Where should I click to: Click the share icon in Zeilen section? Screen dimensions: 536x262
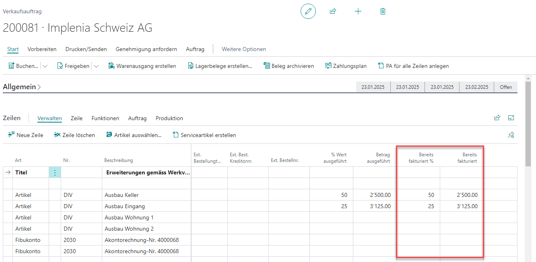[x=497, y=118]
